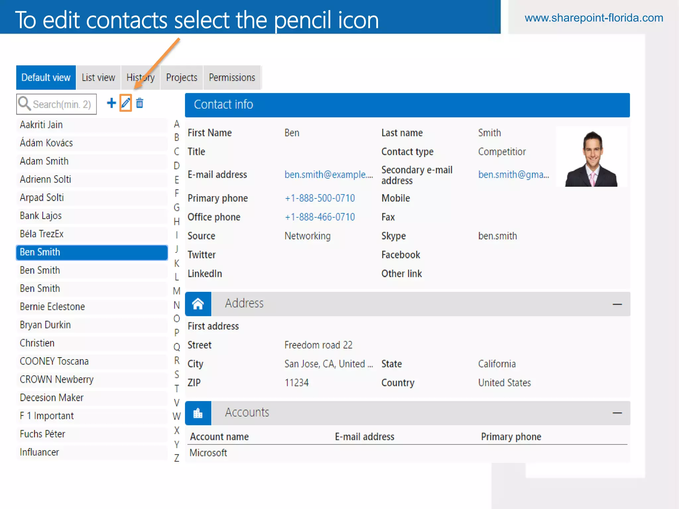
Task: Jump to letter H in index
Action: tap(177, 222)
